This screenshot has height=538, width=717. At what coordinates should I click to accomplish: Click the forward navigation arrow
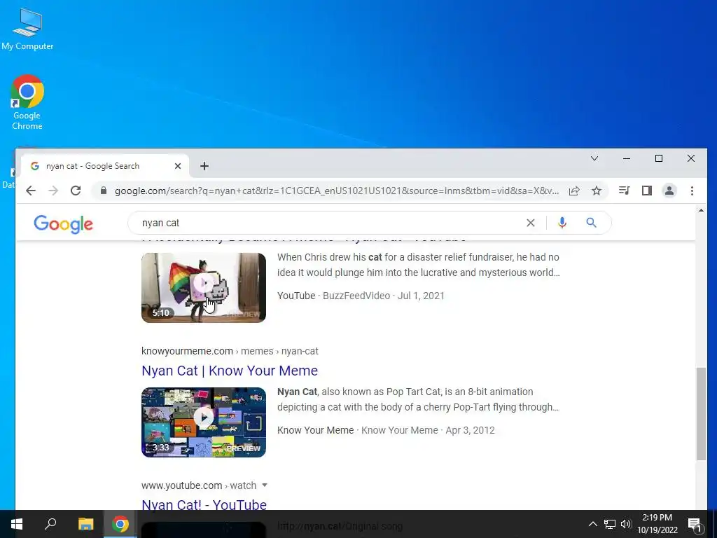pyautogui.click(x=53, y=191)
